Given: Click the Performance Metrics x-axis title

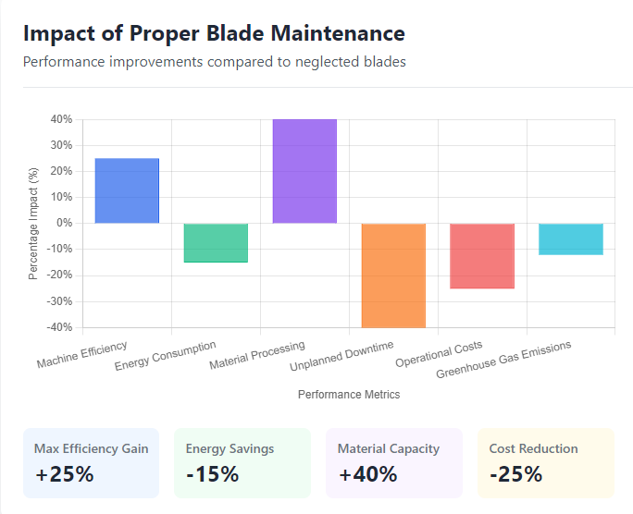Looking at the screenshot, I should tap(349, 395).
